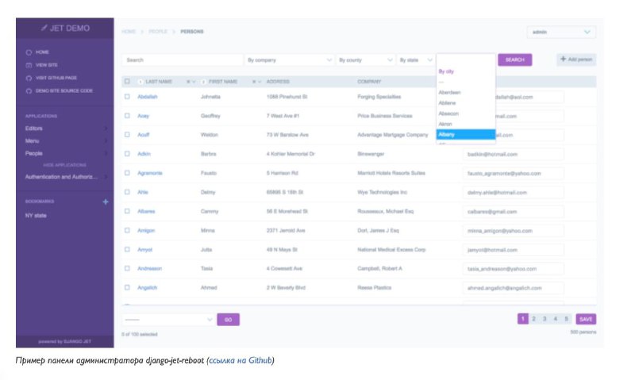Check the box for the Angalich row

coord(127,287)
